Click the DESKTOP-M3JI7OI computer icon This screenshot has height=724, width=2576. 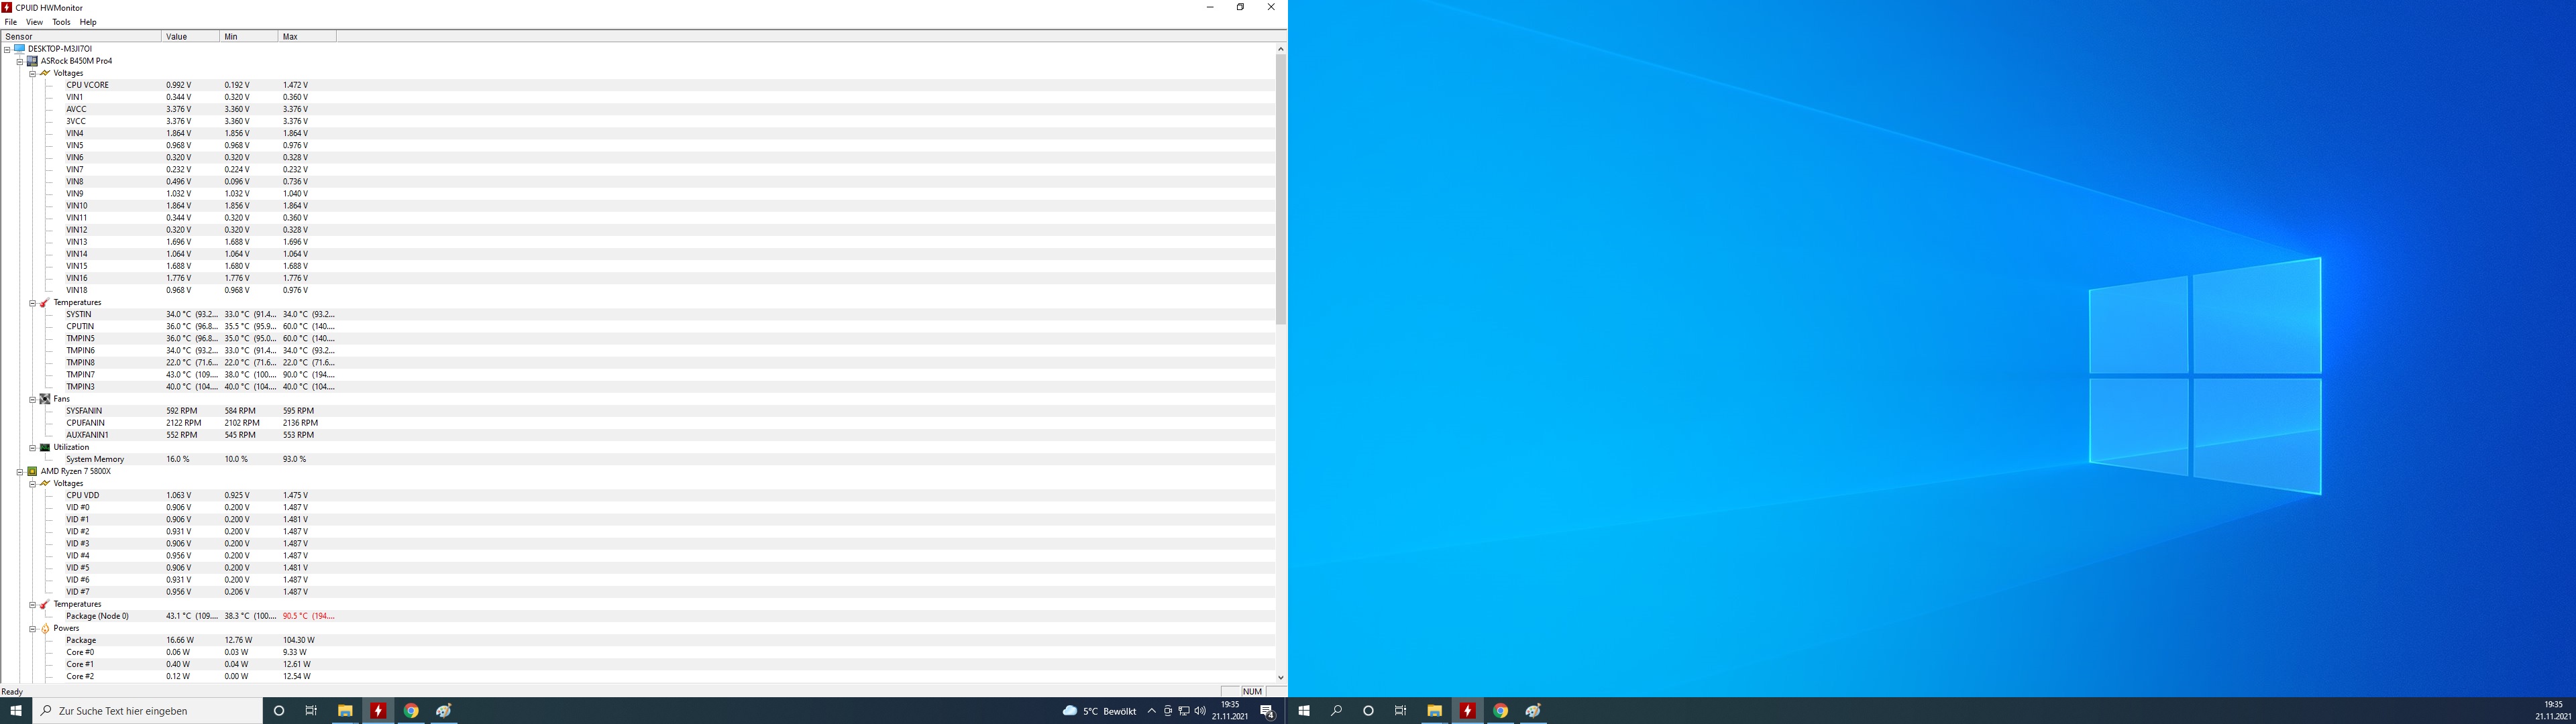click(x=19, y=48)
